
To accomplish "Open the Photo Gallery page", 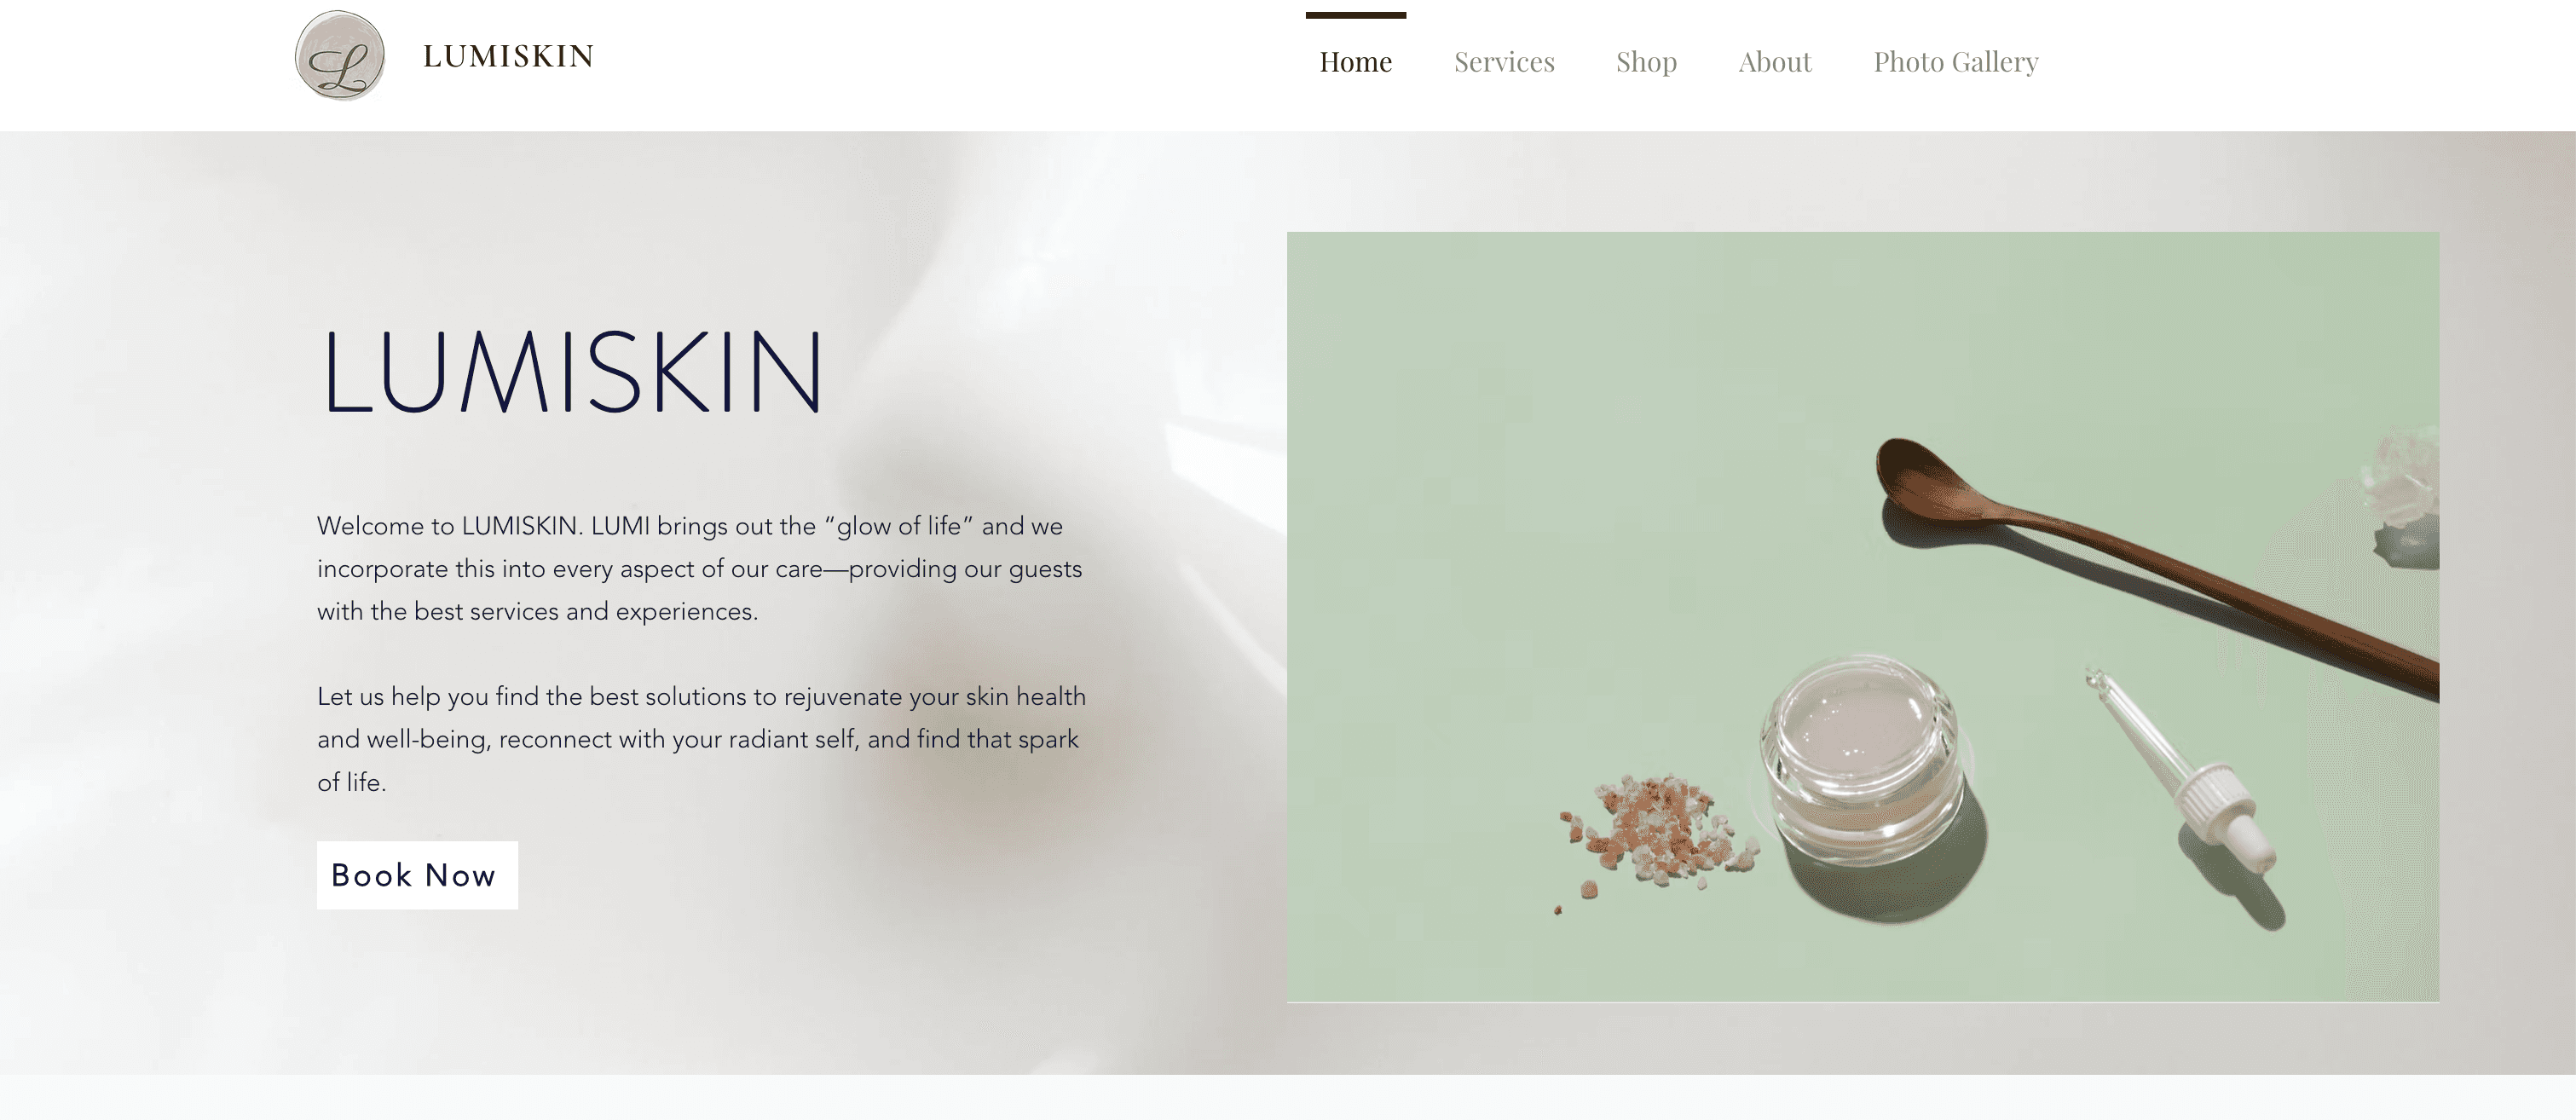I will 1955,62.
